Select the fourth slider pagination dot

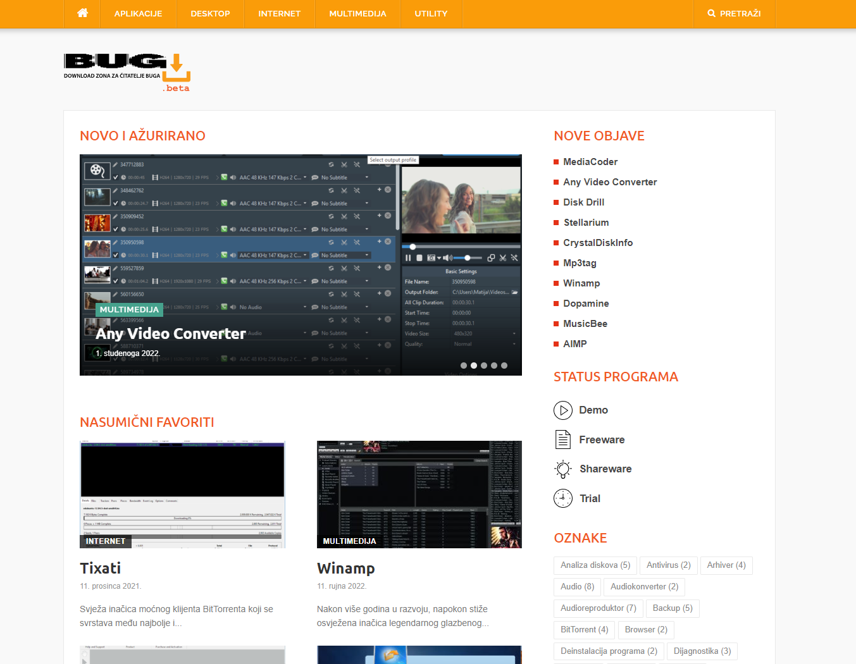coord(494,366)
